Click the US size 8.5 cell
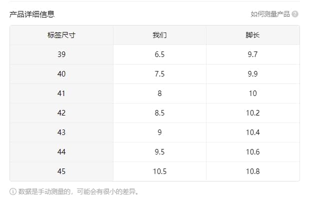 [x=159, y=113]
